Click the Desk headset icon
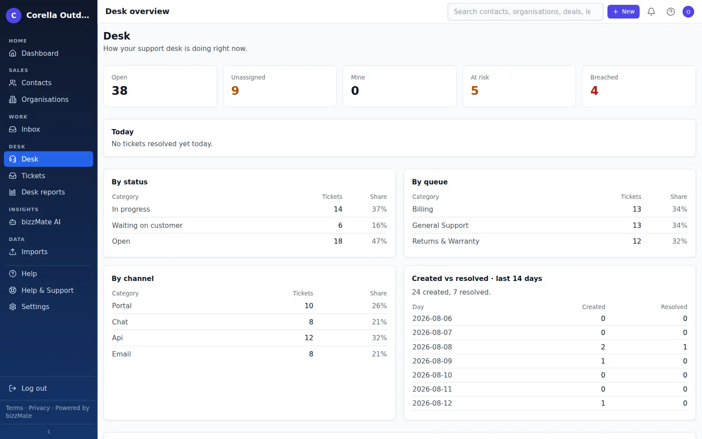 [x=13, y=159]
